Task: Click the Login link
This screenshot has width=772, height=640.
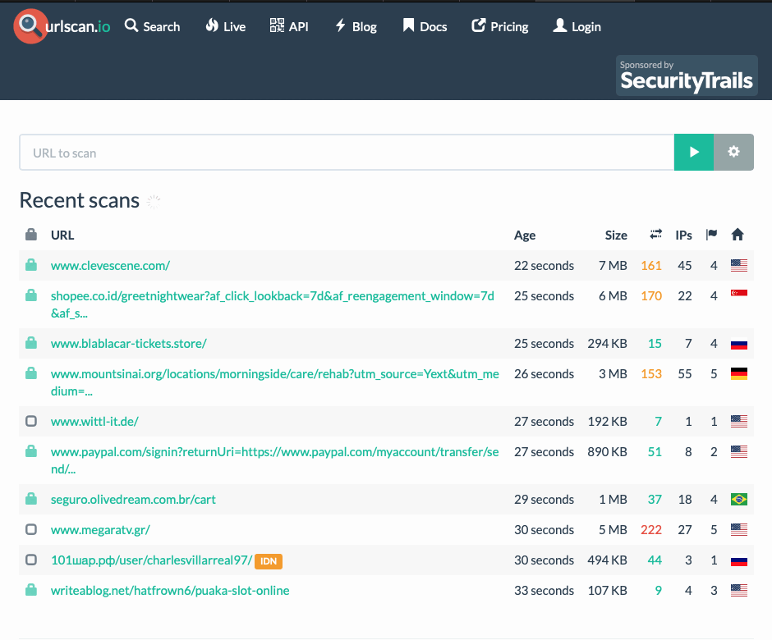Action: (x=577, y=26)
